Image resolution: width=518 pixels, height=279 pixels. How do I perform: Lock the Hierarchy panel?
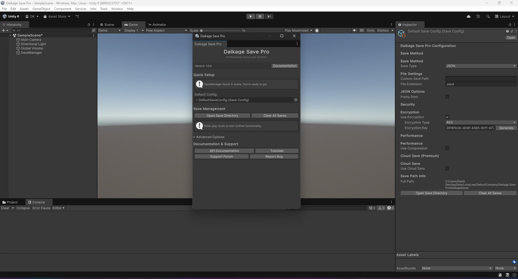(x=89, y=25)
